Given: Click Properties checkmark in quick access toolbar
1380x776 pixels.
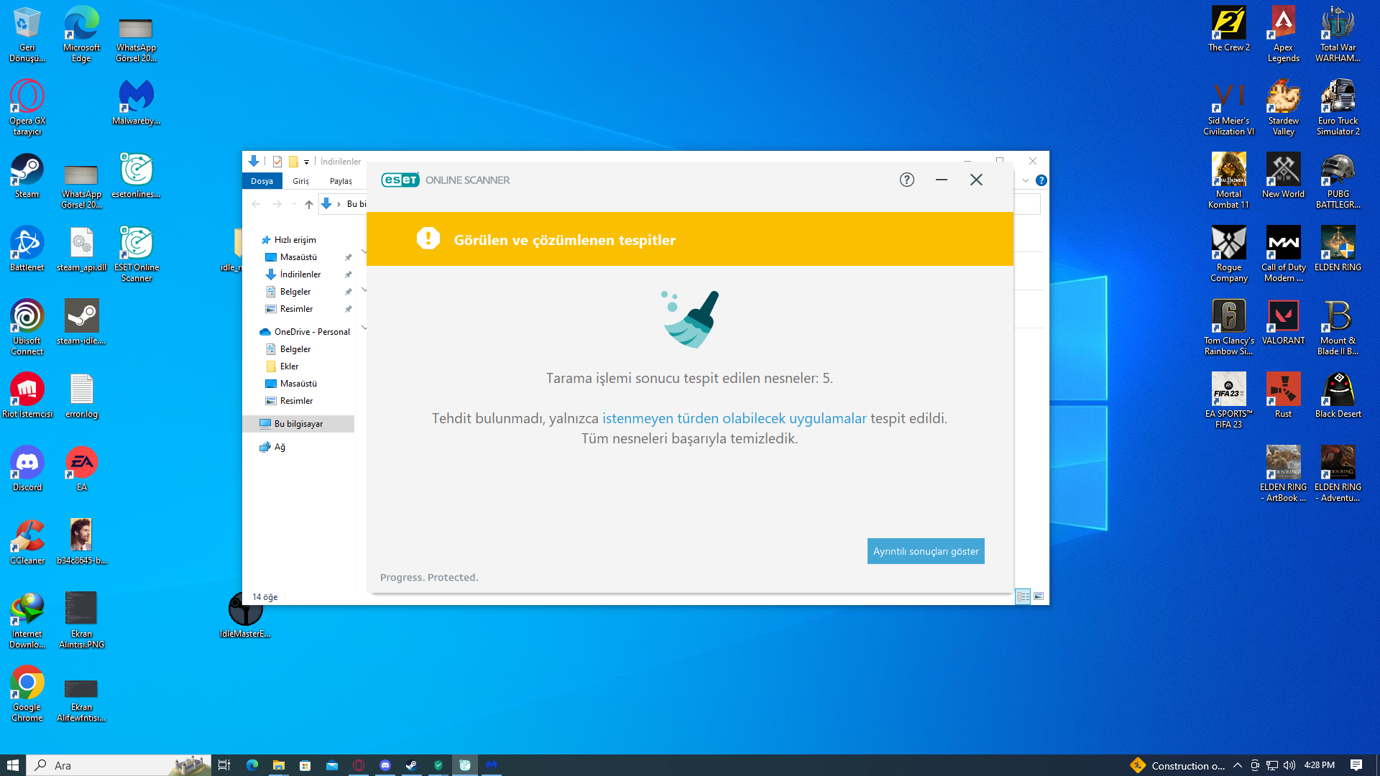Looking at the screenshot, I should point(277,162).
